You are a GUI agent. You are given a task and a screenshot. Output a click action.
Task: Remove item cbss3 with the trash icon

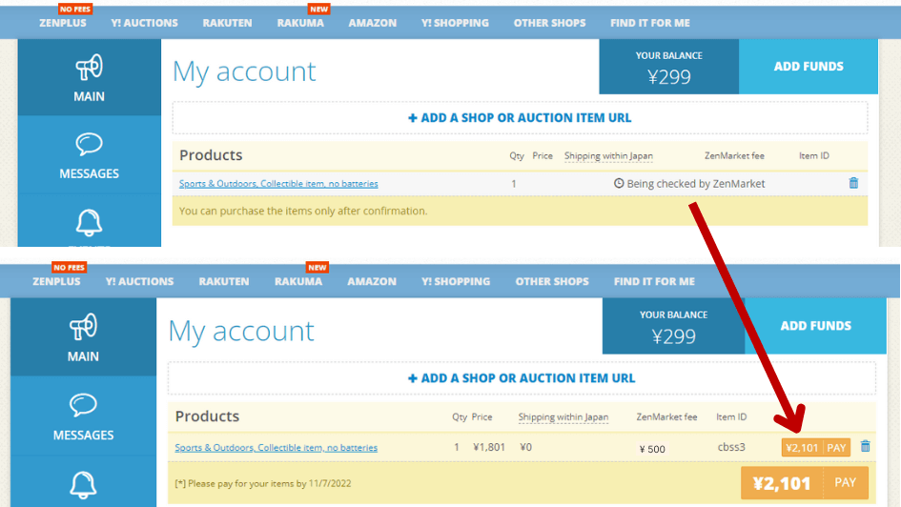click(865, 446)
